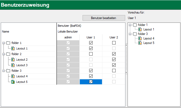Collapse folder 1 in the Name tree
This screenshot has width=181, height=108.
(3, 43)
